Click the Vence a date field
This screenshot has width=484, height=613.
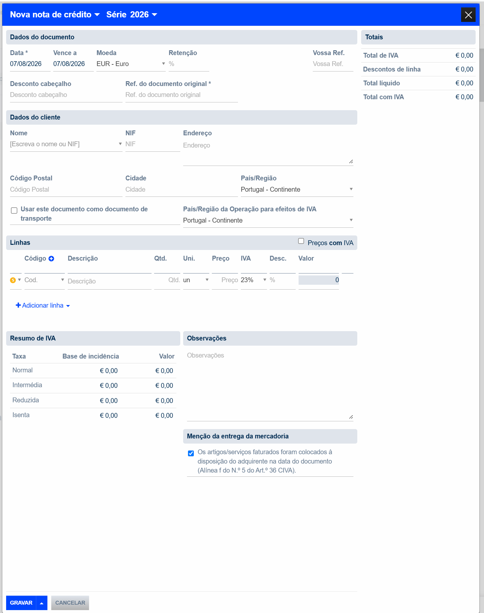(x=73, y=64)
